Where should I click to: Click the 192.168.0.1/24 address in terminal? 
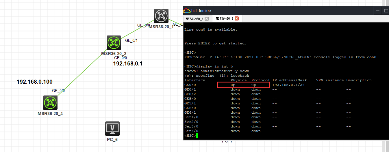point(288,85)
